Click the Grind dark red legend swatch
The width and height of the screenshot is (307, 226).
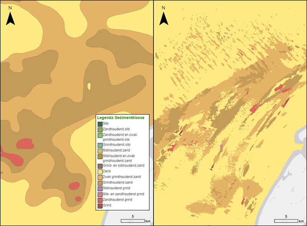(x=100, y=205)
